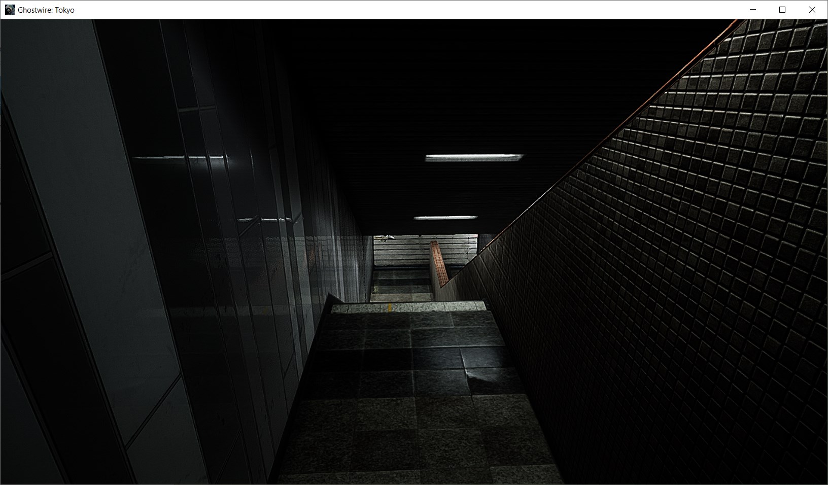The width and height of the screenshot is (828, 485).
Task: Click the Ghostwire: Tokyo app icon
Action: [x=10, y=10]
